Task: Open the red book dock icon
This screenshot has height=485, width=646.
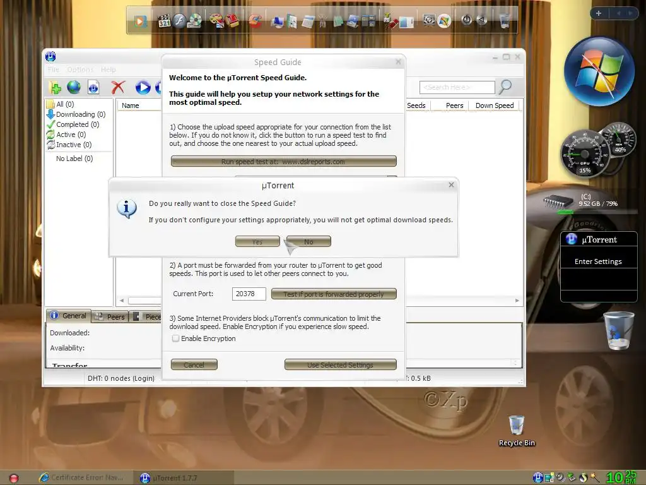Action: [233, 21]
